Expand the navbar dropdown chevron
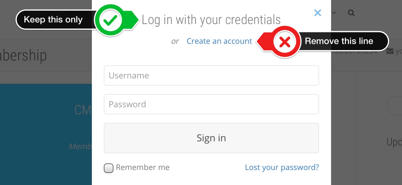This screenshot has height=185, width=402. 334,13
